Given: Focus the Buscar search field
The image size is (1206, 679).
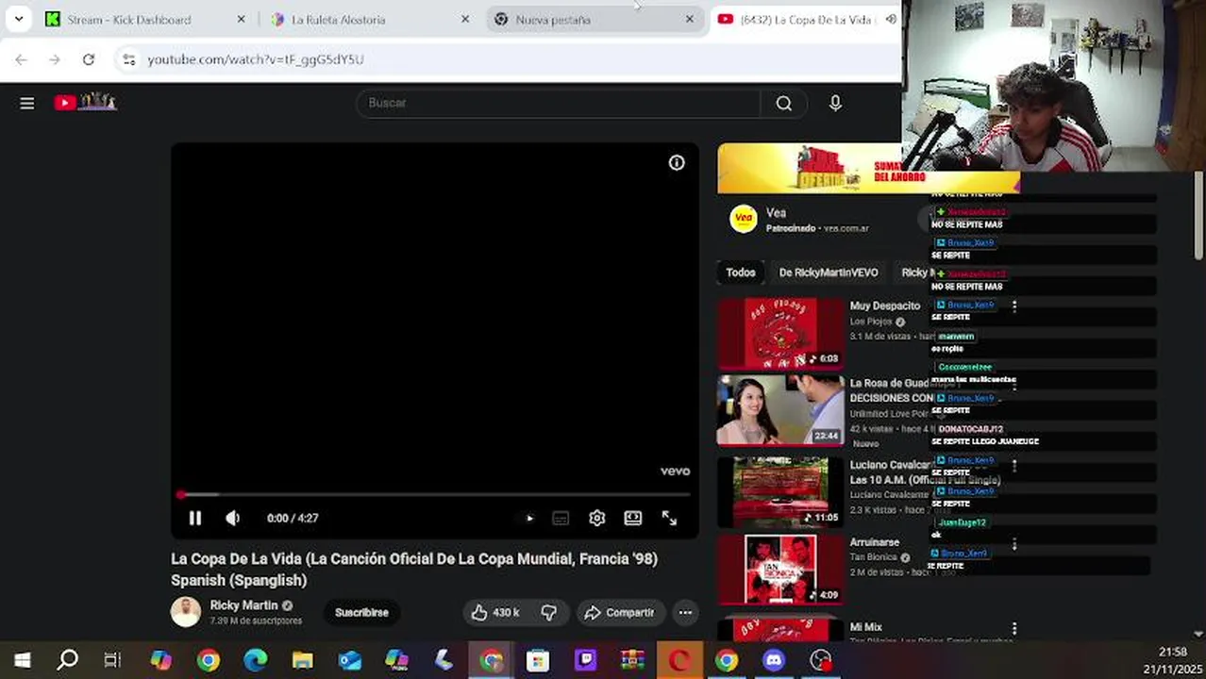Looking at the screenshot, I should [557, 103].
